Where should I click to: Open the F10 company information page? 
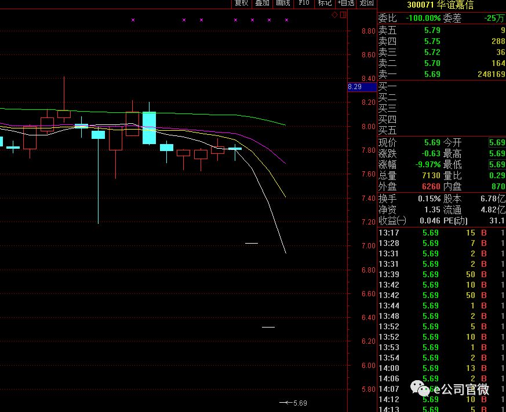[304, 3]
